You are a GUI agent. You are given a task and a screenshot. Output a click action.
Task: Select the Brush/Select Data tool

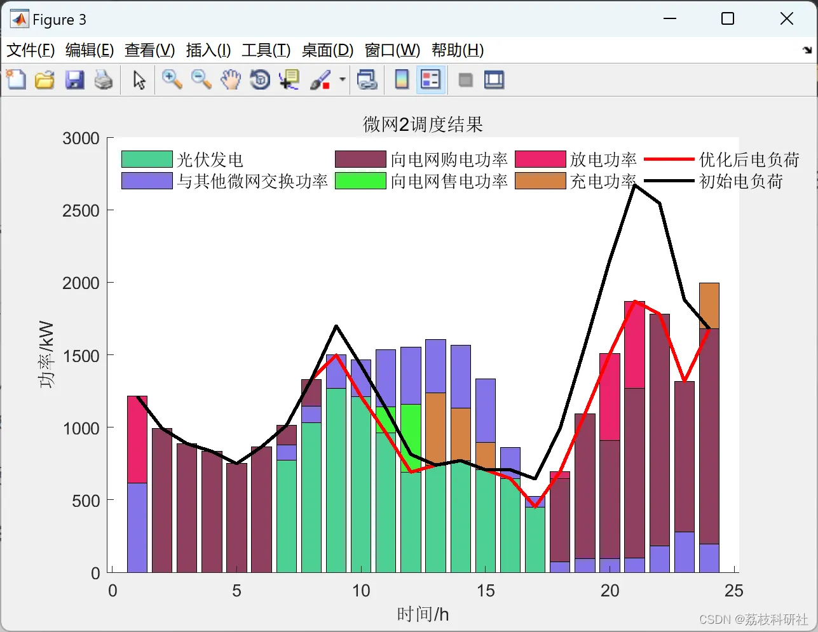[x=320, y=80]
